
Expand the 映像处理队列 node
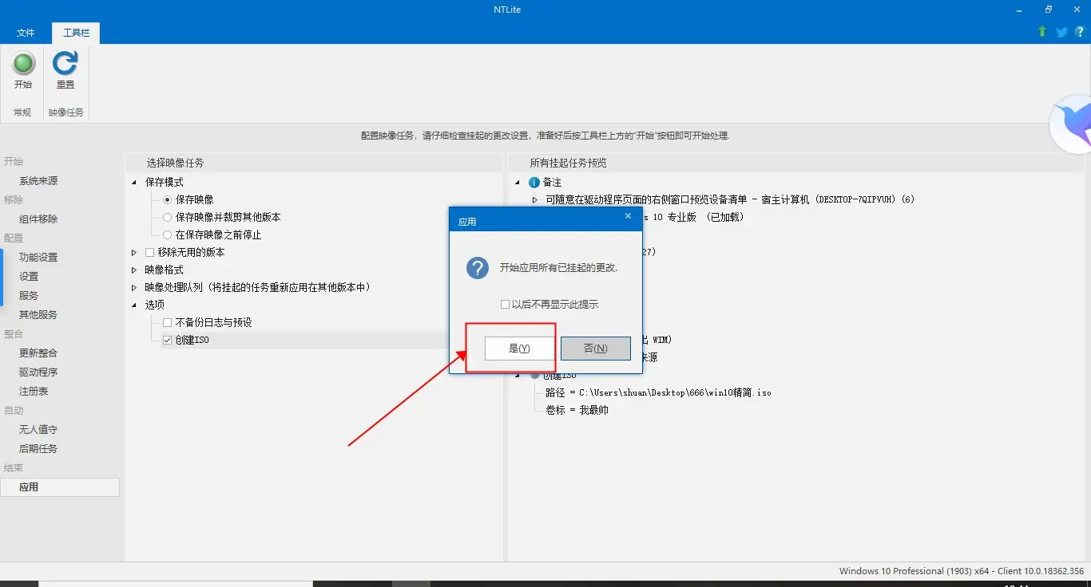[x=134, y=287]
